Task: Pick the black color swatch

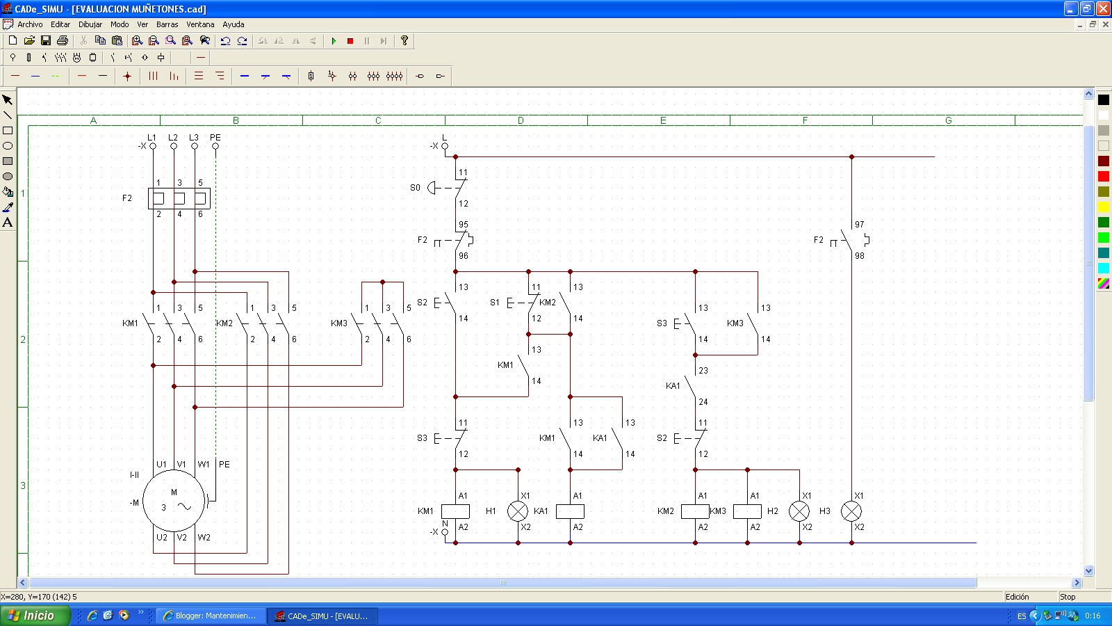Action: click(x=1104, y=100)
